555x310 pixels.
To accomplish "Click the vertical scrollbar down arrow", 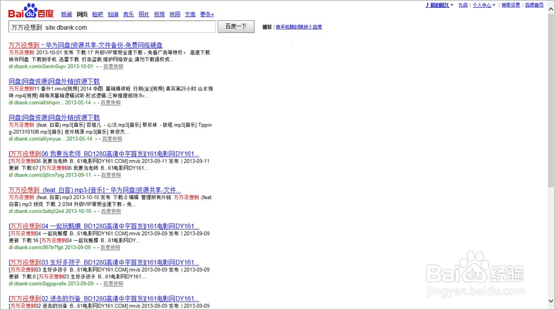I will tap(551, 301).
